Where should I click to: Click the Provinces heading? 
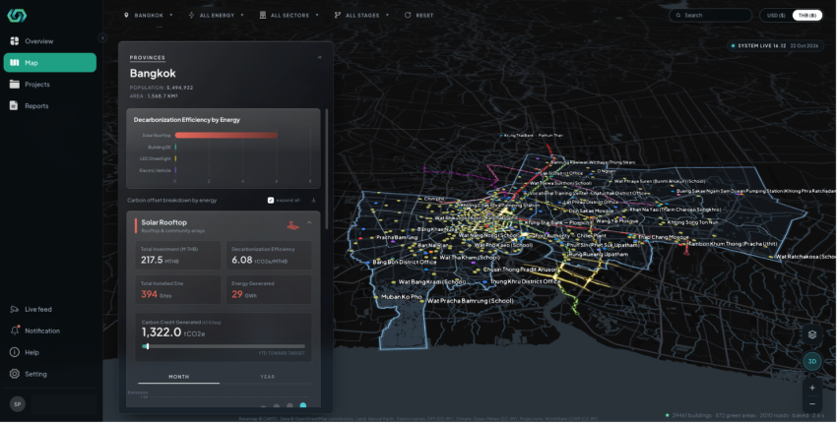click(x=148, y=58)
